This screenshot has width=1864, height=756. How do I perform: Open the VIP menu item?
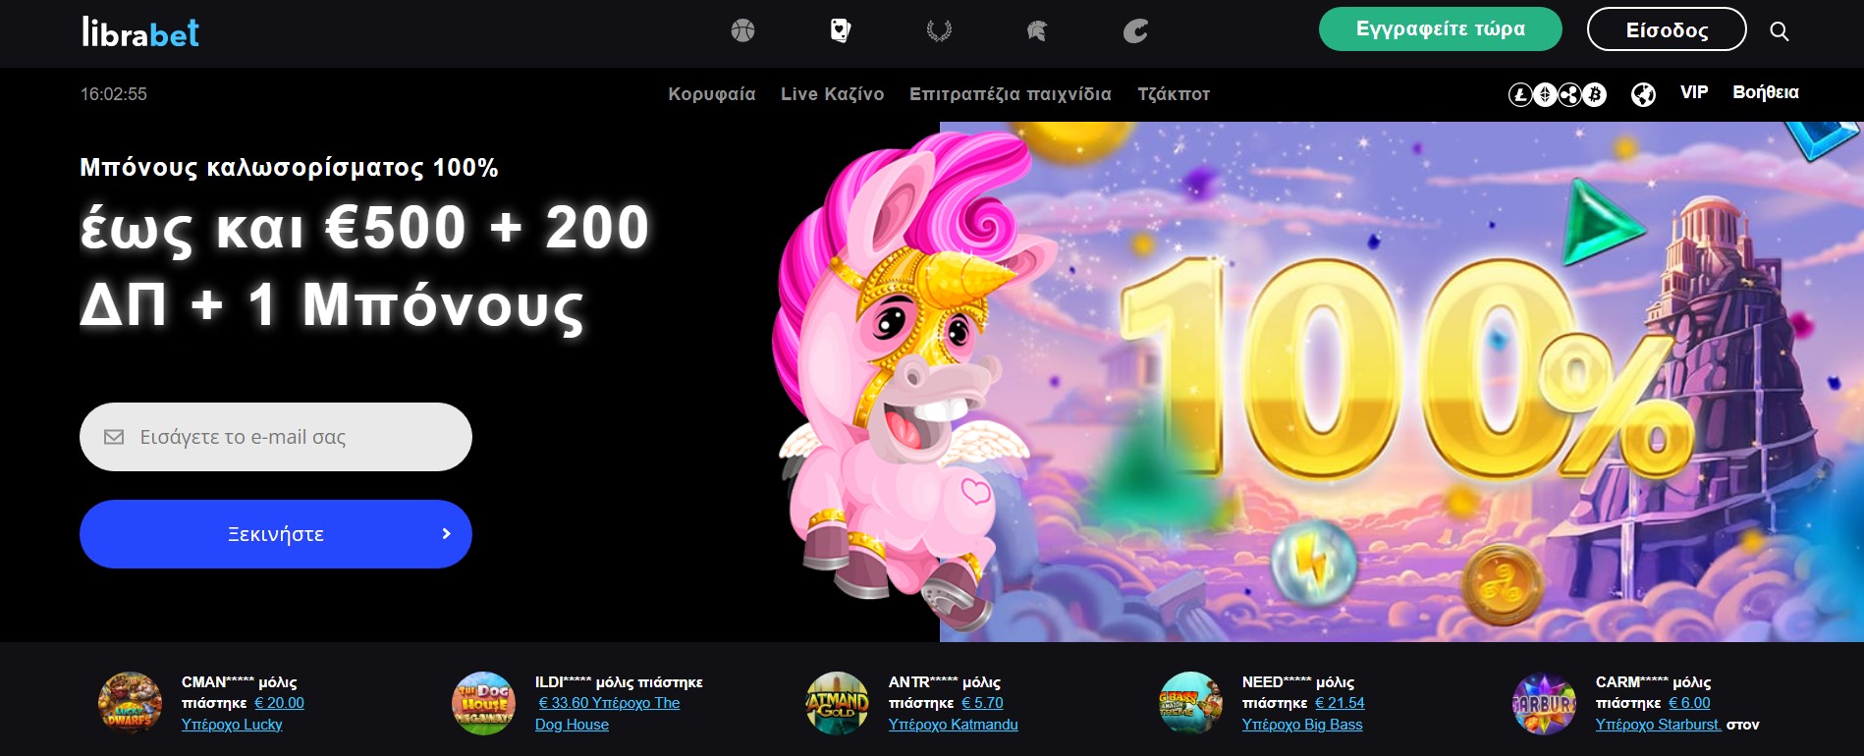click(1694, 92)
